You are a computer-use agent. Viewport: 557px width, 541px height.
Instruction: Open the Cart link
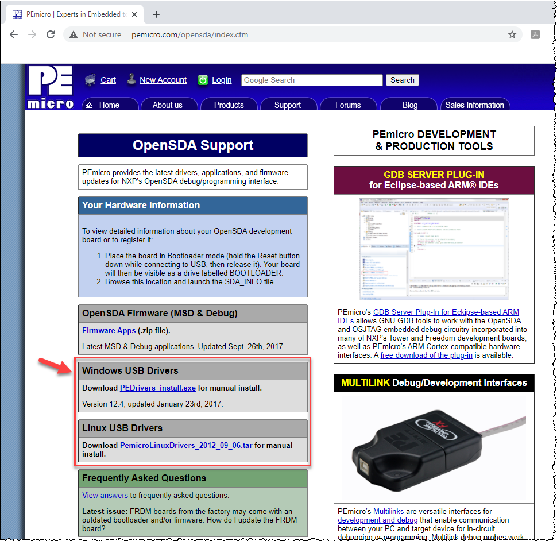click(x=108, y=80)
